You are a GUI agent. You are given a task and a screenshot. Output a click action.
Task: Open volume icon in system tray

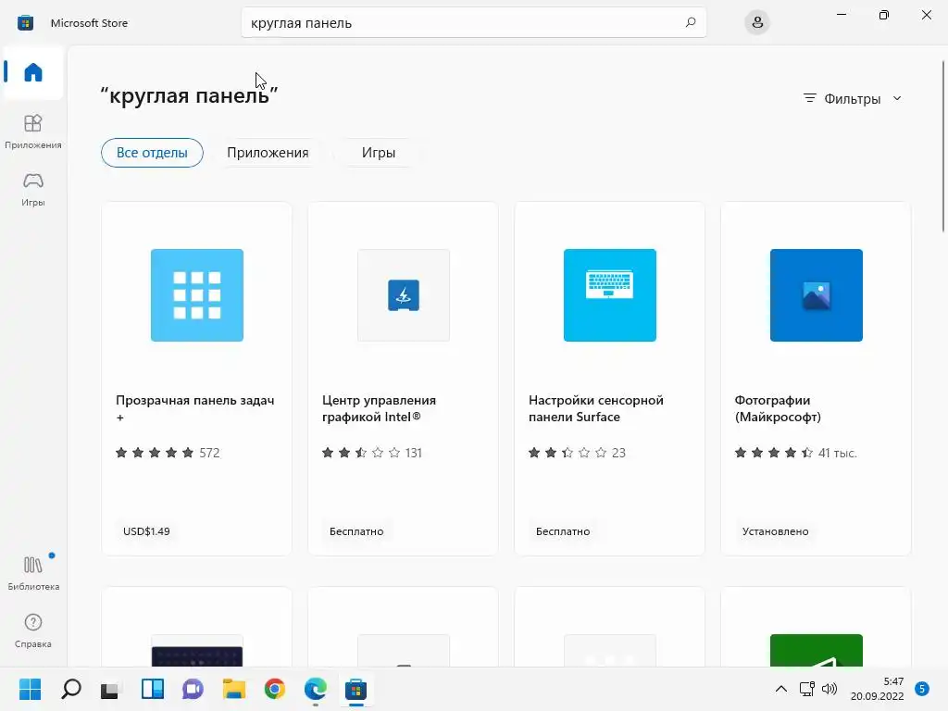[829, 689]
